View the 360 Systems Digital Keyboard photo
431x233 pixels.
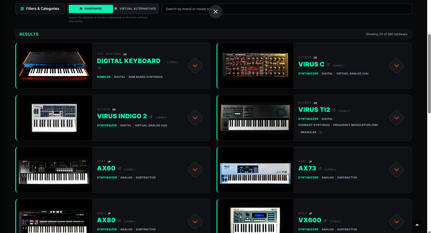click(54, 66)
